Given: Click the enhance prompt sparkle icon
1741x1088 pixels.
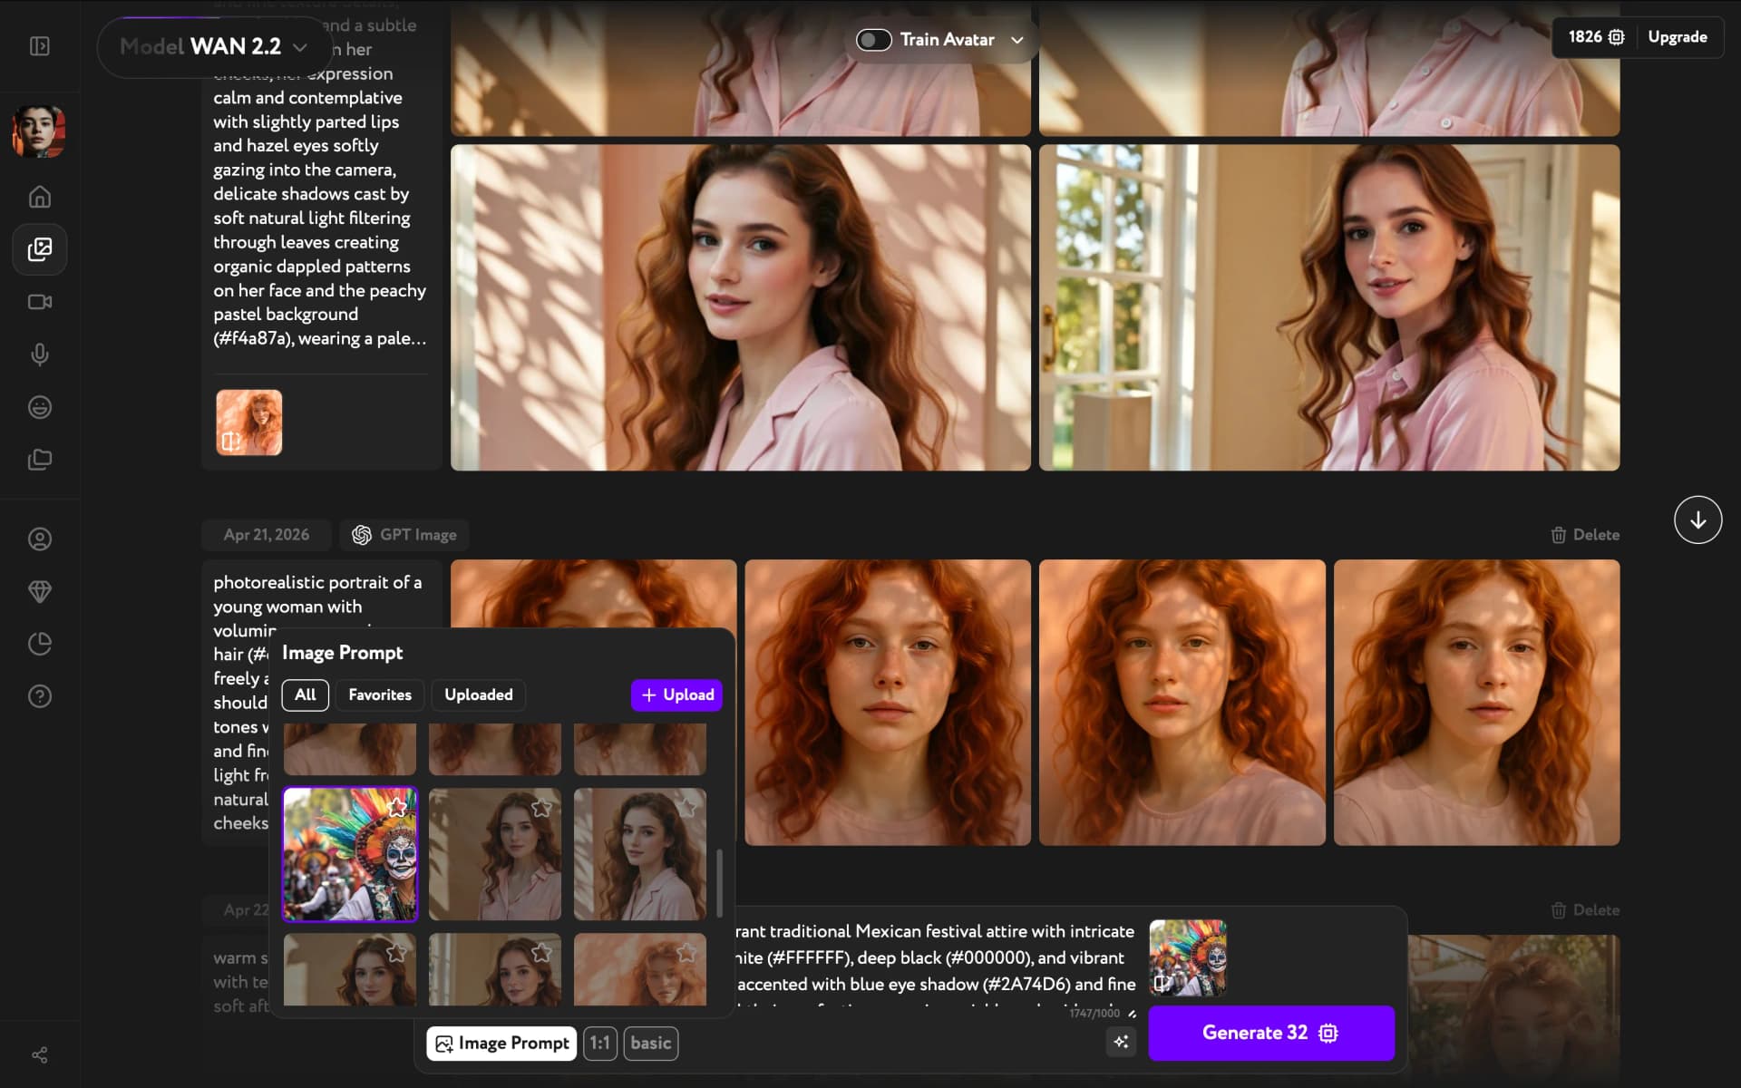Looking at the screenshot, I should [1121, 1042].
